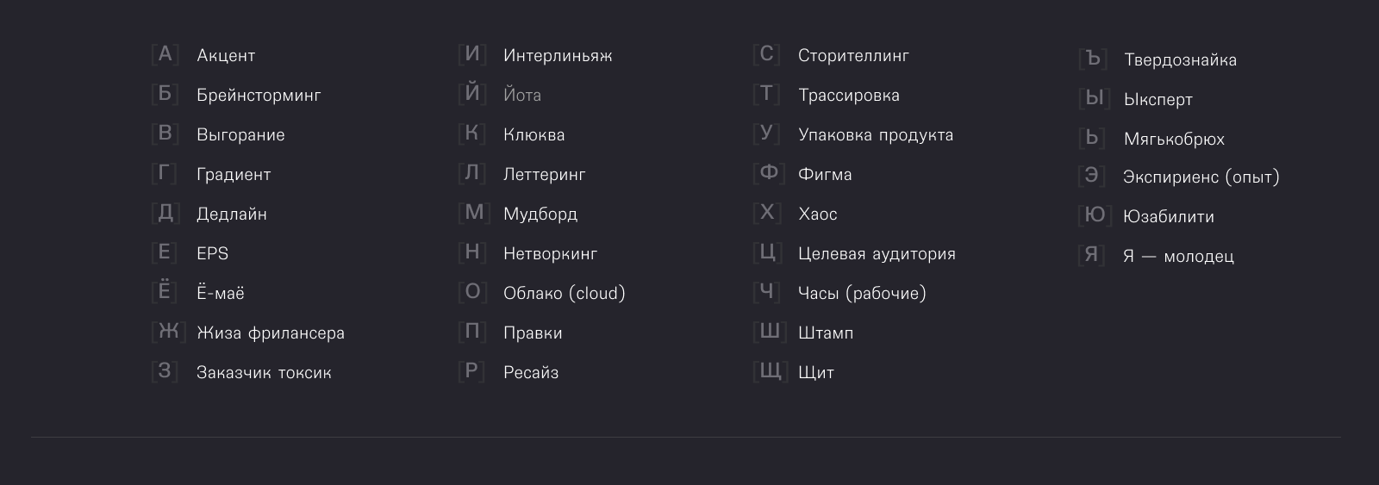The height and width of the screenshot is (485, 1379).
Task: Open the Экспириенс (опыт) link
Action: click(x=1201, y=177)
